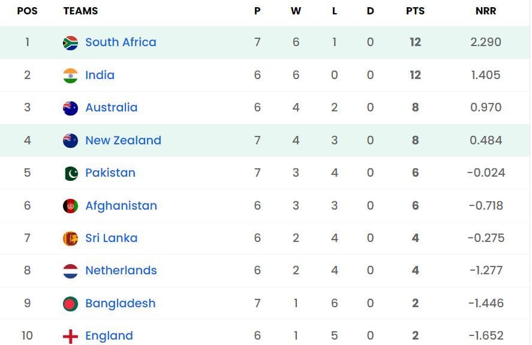
Task: Sort table by NRR column header
Action: (486, 11)
